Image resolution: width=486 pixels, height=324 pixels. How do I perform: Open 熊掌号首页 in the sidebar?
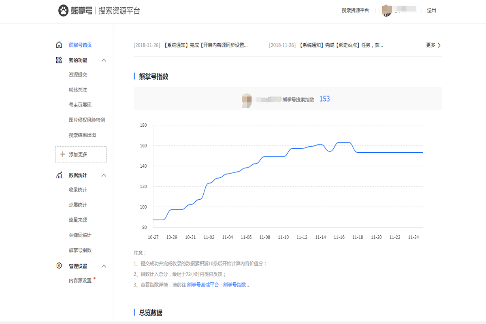point(80,45)
